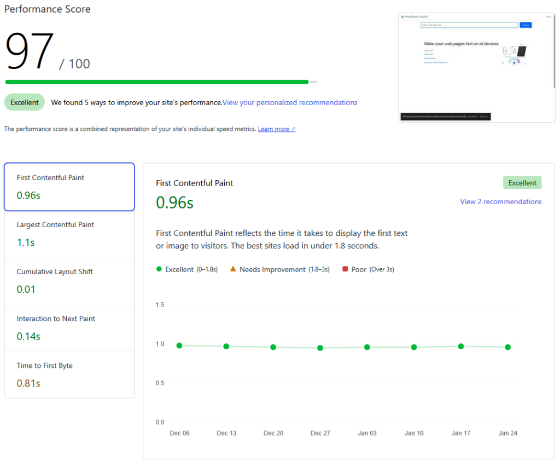This screenshot has width=560, height=462.
Task: Click the red Poor legend square icon
Action: point(345,269)
